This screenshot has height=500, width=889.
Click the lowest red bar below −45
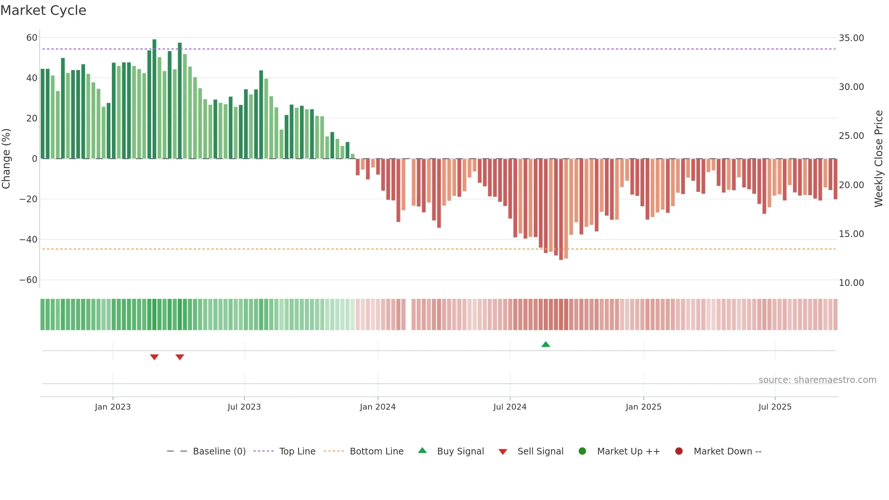pyautogui.click(x=561, y=209)
